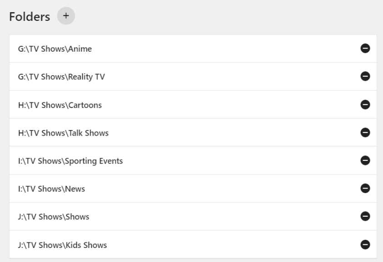
Task: Click the plus icon to add folder
Action: point(66,16)
